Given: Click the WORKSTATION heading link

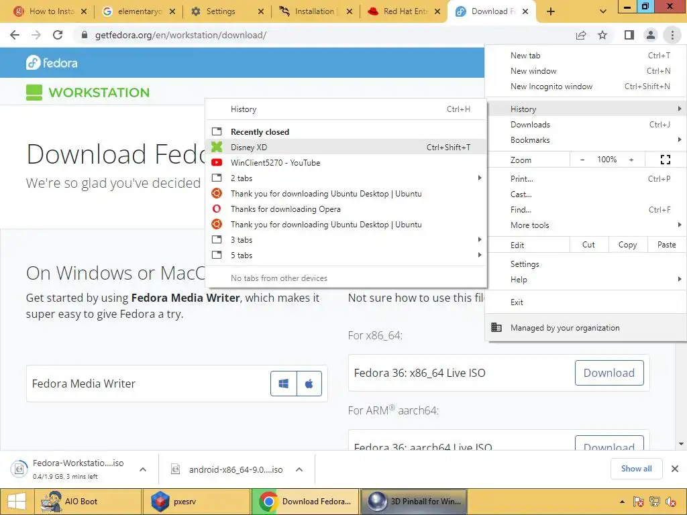Looking at the screenshot, I should [x=88, y=93].
